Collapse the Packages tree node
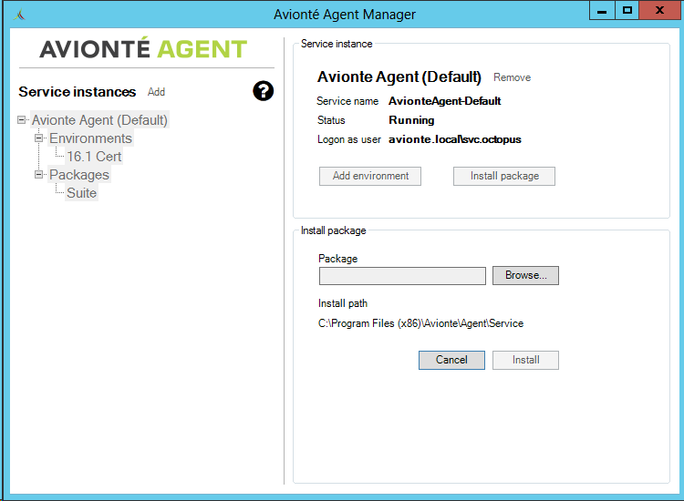 [39, 174]
